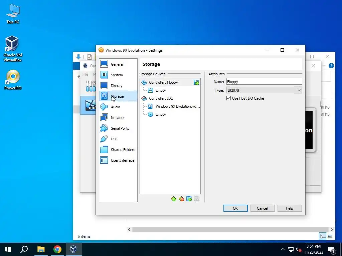
Task: Select the Empty optical drive under IDE
Action: coord(161,114)
